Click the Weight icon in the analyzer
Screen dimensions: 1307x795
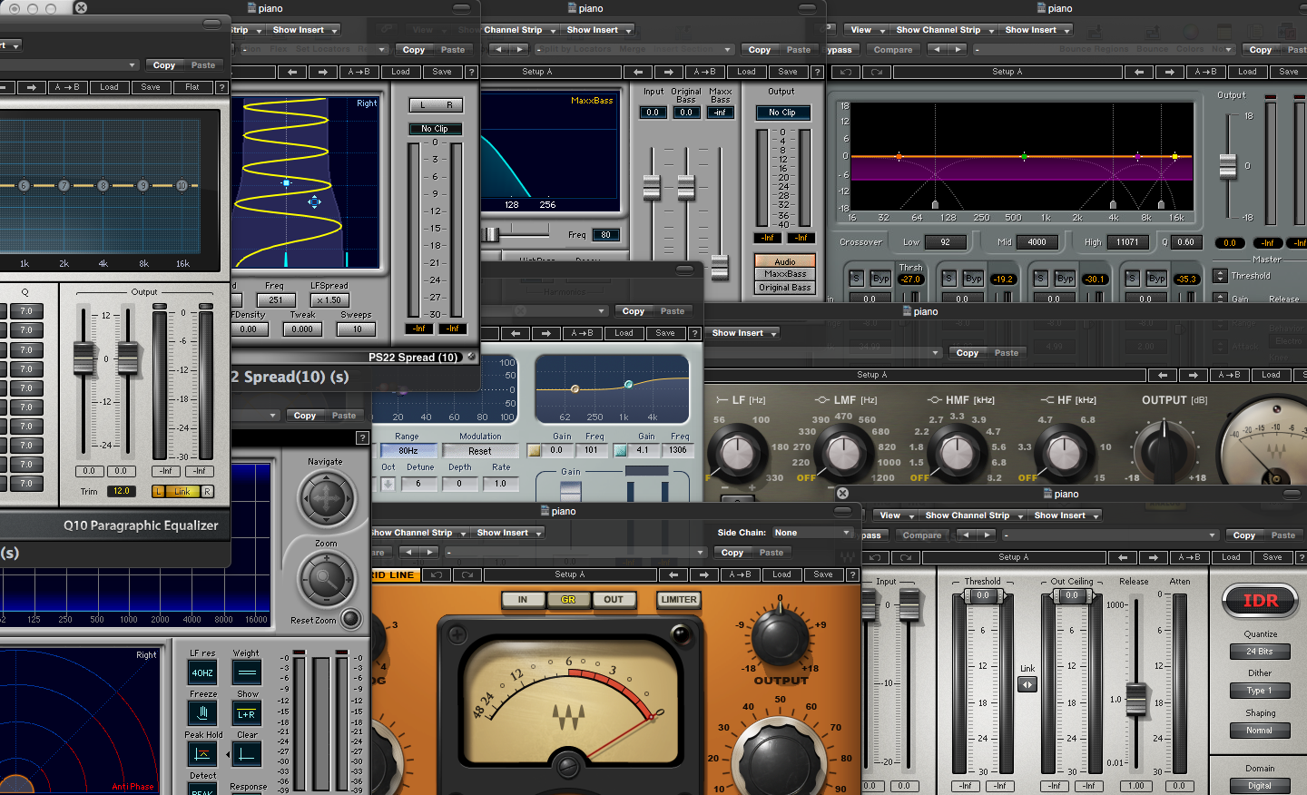click(x=247, y=672)
